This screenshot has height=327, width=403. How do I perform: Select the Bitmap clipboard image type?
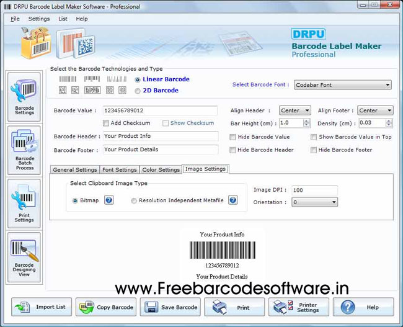[75, 200]
